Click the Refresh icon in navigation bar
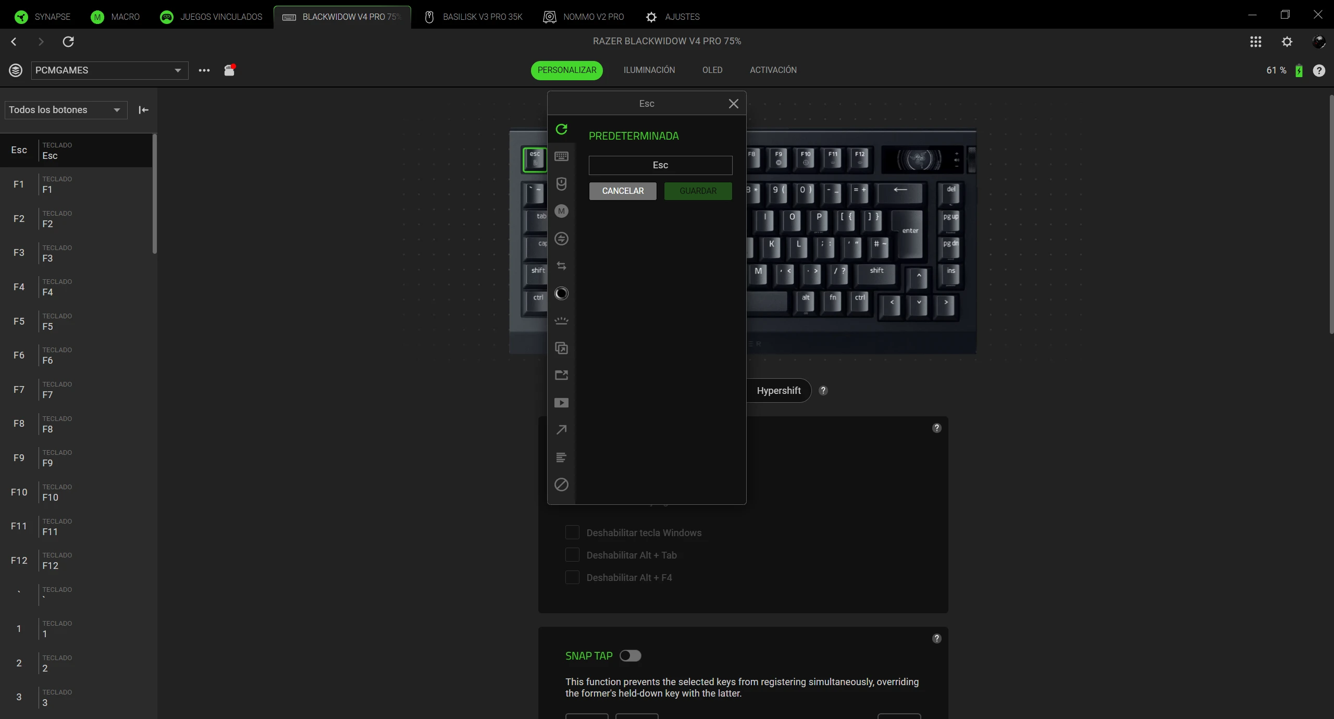 (68, 42)
